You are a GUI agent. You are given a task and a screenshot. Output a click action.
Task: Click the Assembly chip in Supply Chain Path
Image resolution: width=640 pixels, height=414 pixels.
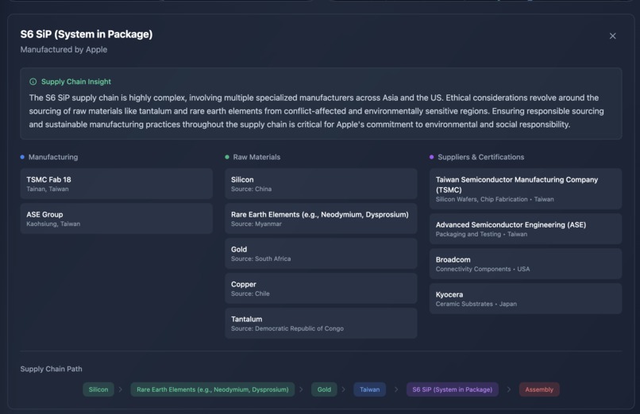pyautogui.click(x=539, y=389)
